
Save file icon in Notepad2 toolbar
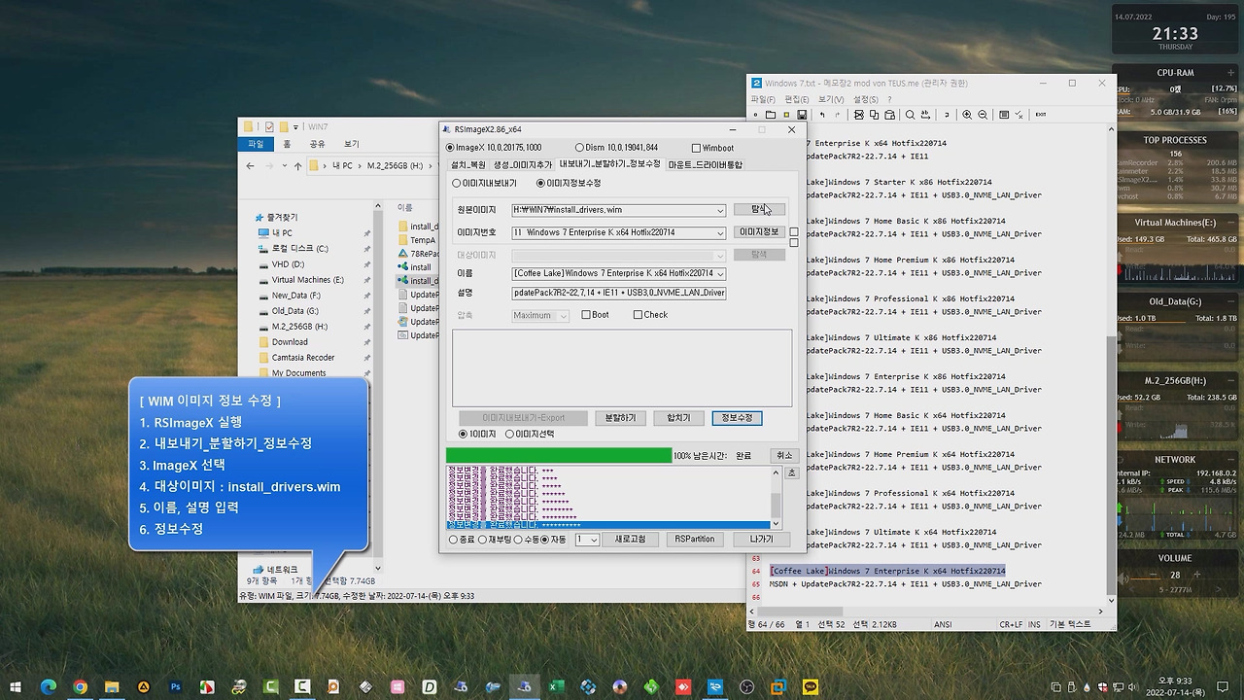tap(802, 115)
